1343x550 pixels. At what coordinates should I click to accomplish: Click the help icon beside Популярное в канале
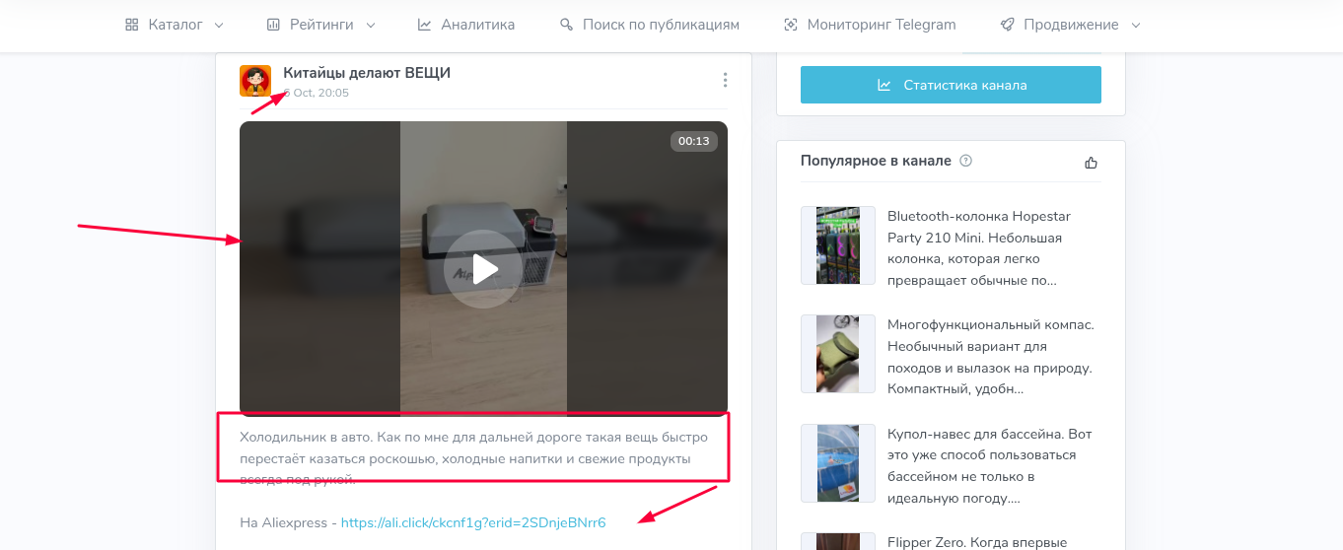[x=966, y=161]
